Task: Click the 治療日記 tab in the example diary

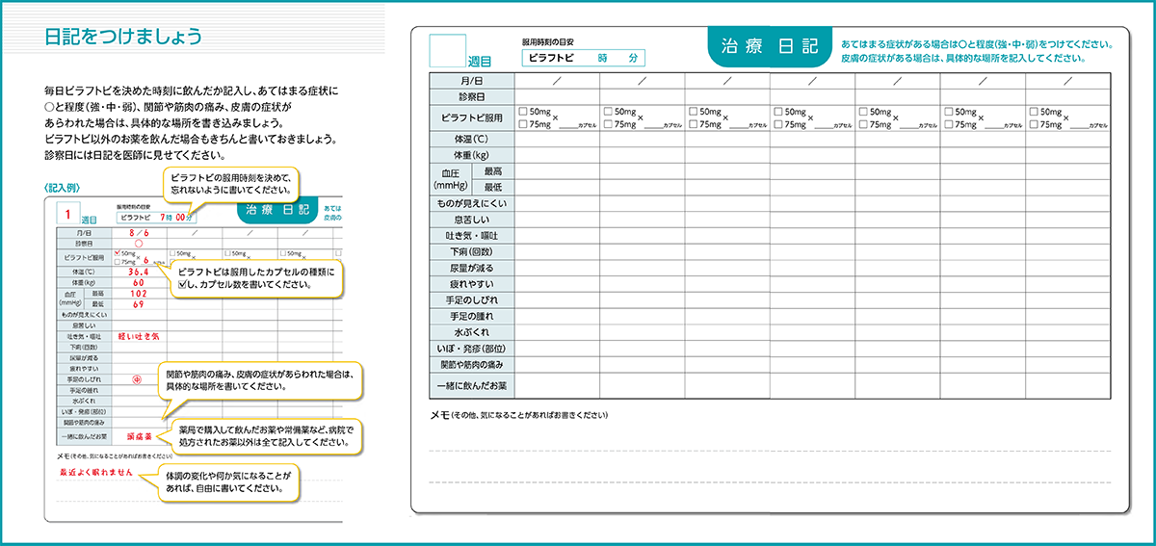Action: point(277,212)
